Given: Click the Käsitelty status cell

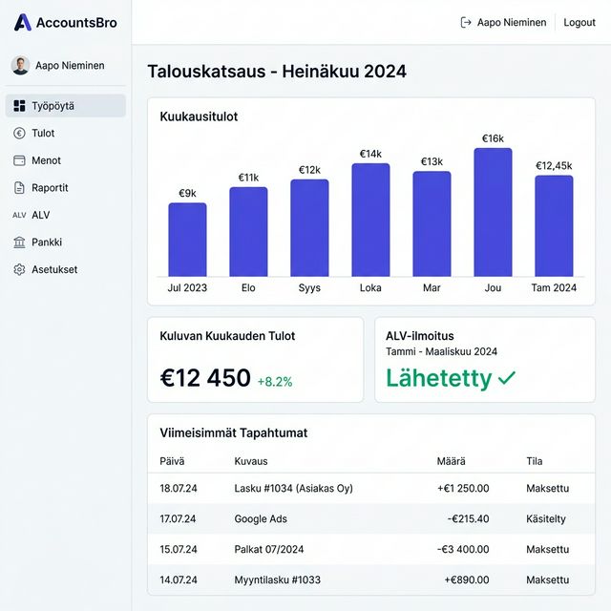Looking at the screenshot, I should tap(545, 519).
